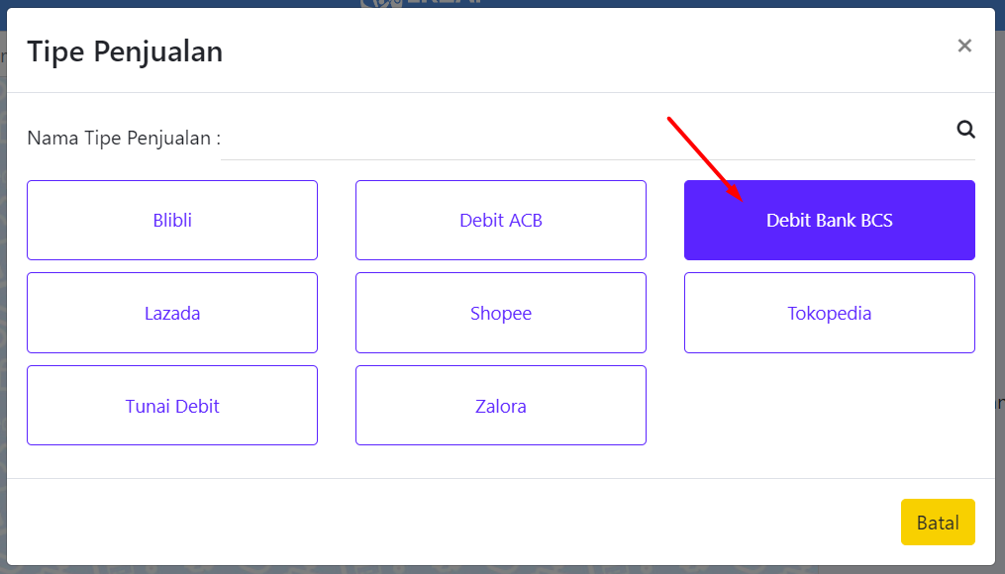This screenshot has height=574, width=1005.
Task: Choose the Tokopedia option
Action: point(830,313)
